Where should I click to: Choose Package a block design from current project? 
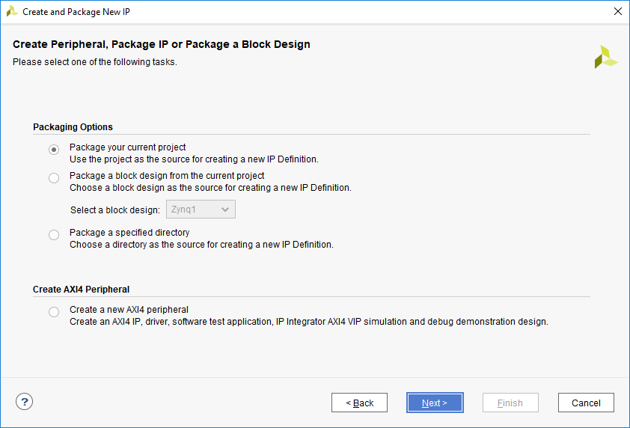[x=54, y=178]
